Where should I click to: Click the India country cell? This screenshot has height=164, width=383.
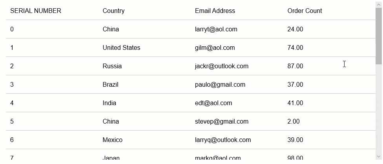[109, 103]
